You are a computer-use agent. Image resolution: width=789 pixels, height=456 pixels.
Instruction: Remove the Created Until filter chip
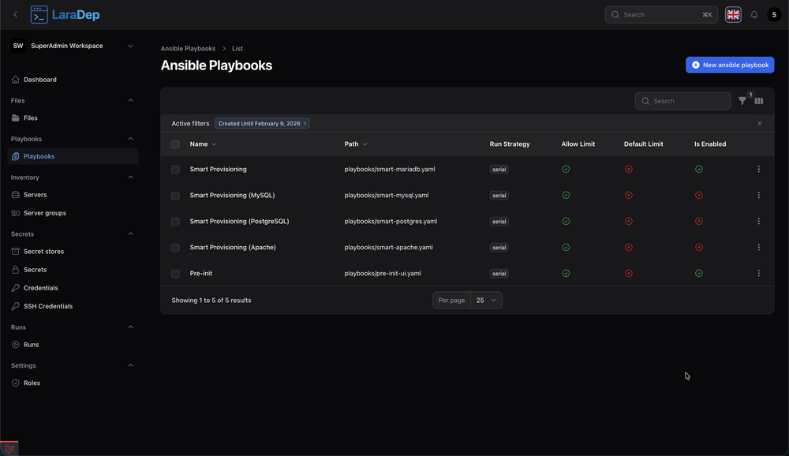(305, 124)
